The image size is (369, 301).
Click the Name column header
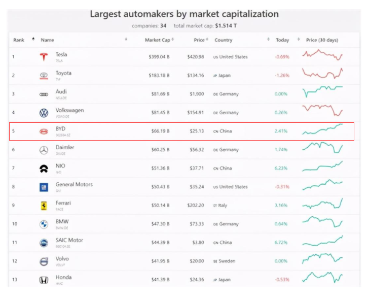point(48,40)
